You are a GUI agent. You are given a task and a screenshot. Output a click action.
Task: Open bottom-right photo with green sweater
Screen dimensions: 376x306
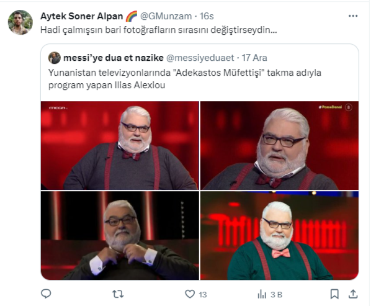[279, 235]
